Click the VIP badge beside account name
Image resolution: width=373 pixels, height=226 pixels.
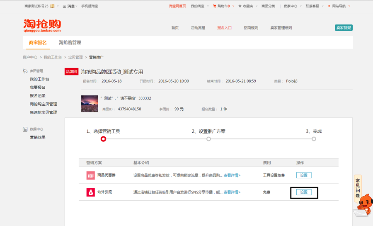pos(52,6)
